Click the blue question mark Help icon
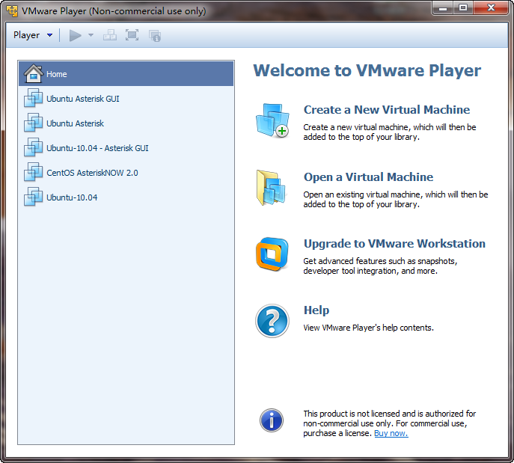 point(272,321)
